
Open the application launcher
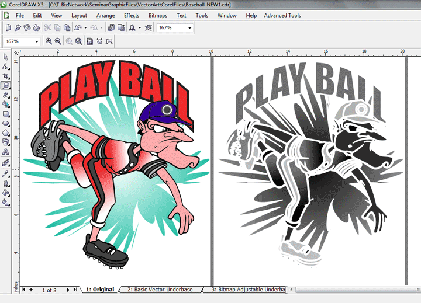132,27
